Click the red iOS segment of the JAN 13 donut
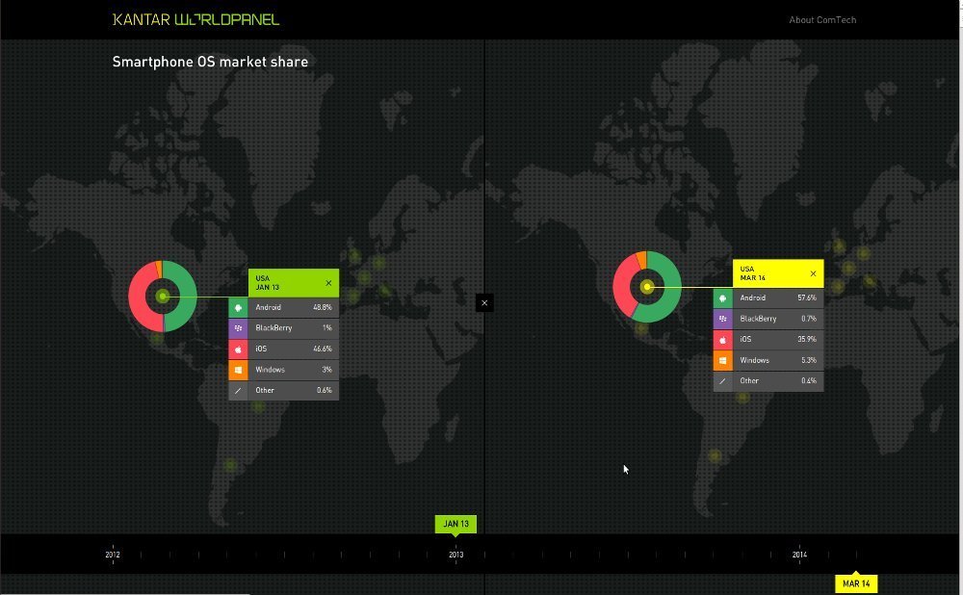Viewport: 963px width, 595px height. (x=137, y=296)
